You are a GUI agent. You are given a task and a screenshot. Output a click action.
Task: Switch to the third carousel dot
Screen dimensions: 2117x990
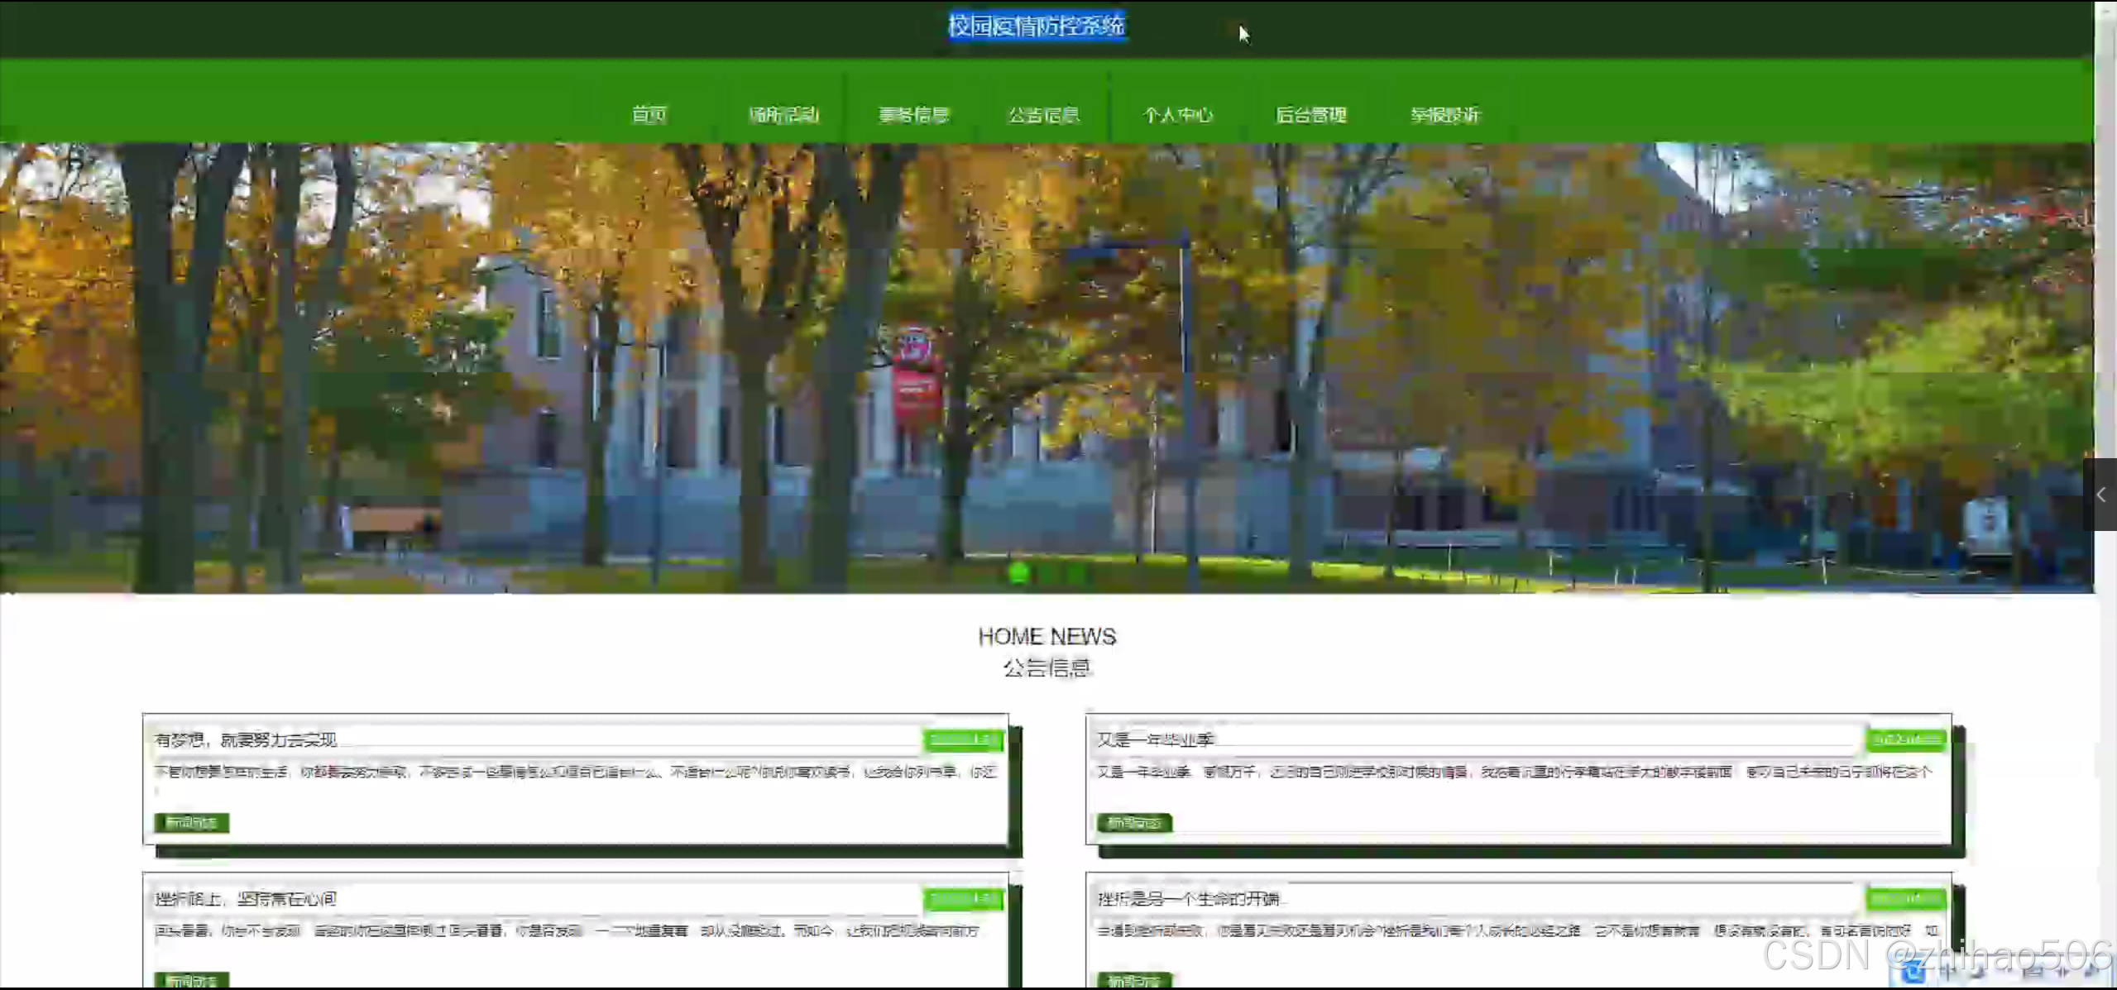1075,572
